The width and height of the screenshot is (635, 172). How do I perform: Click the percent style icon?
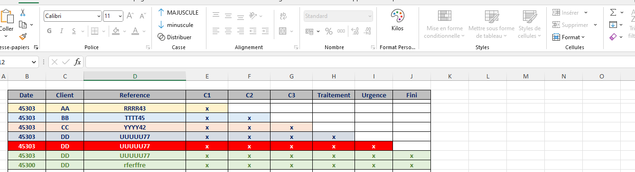coord(328,31)
